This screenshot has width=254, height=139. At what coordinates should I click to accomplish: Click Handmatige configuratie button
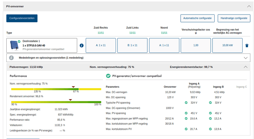234,18
